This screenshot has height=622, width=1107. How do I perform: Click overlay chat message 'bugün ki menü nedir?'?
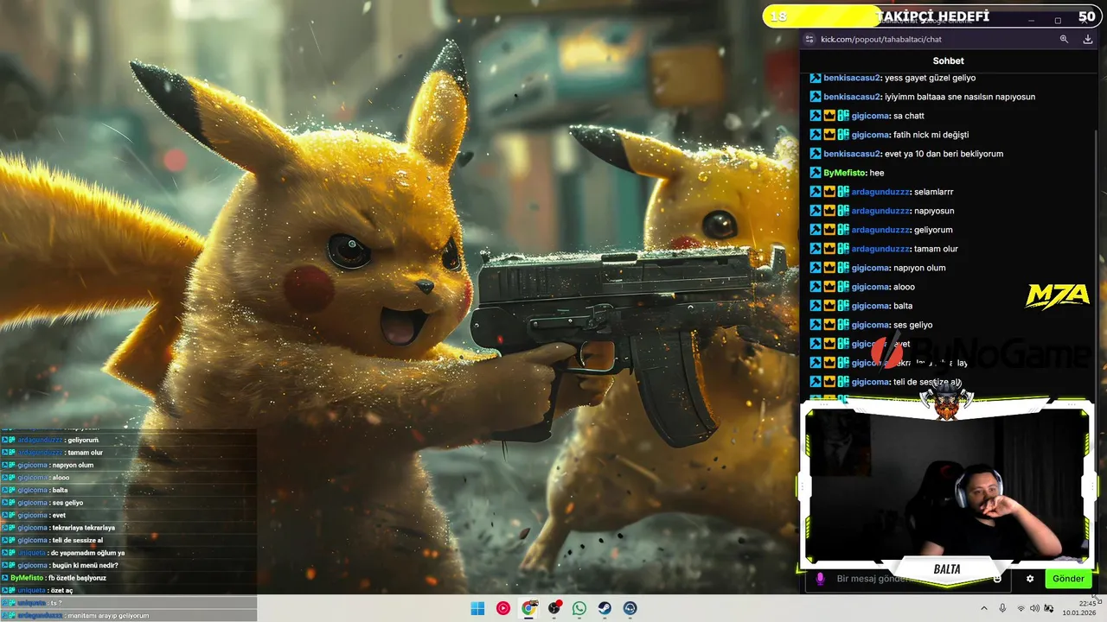pos(86,565)
